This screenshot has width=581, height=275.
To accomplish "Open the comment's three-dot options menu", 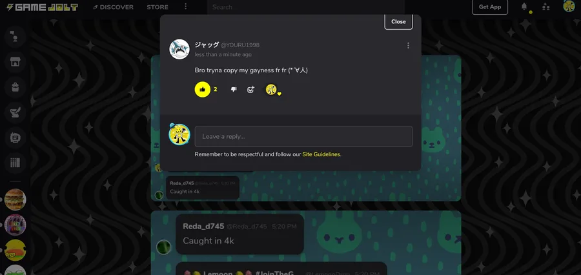I will point(408,46).
